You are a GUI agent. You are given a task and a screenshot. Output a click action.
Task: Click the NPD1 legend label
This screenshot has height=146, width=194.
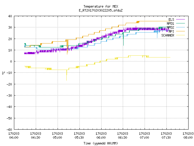pos(170,23)
